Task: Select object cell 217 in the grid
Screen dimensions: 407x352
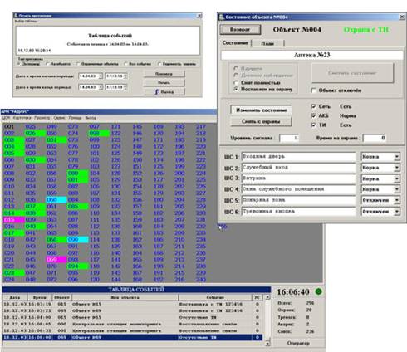Action: (x=201, y=127)
